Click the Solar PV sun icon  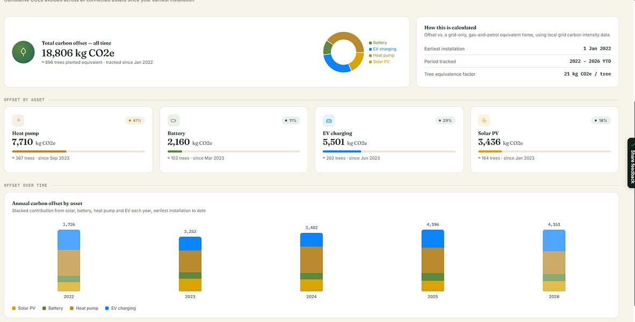[484, 121]
